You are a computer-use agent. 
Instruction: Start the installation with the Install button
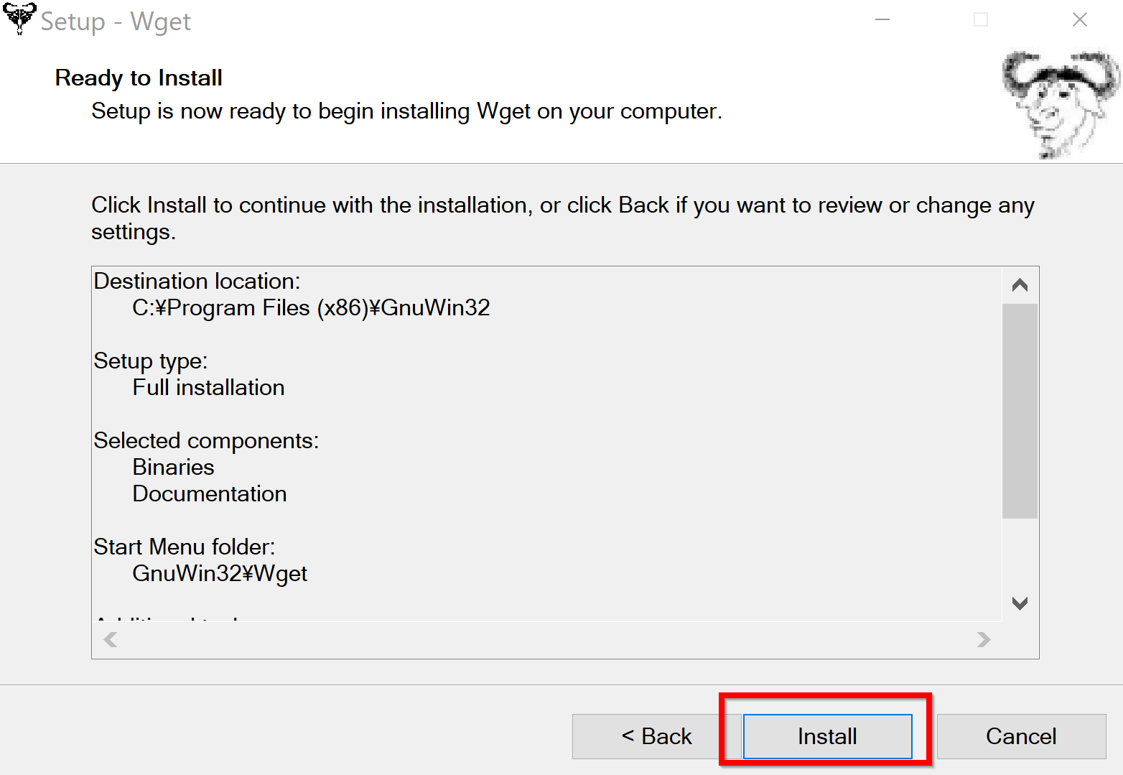(827, 736)
